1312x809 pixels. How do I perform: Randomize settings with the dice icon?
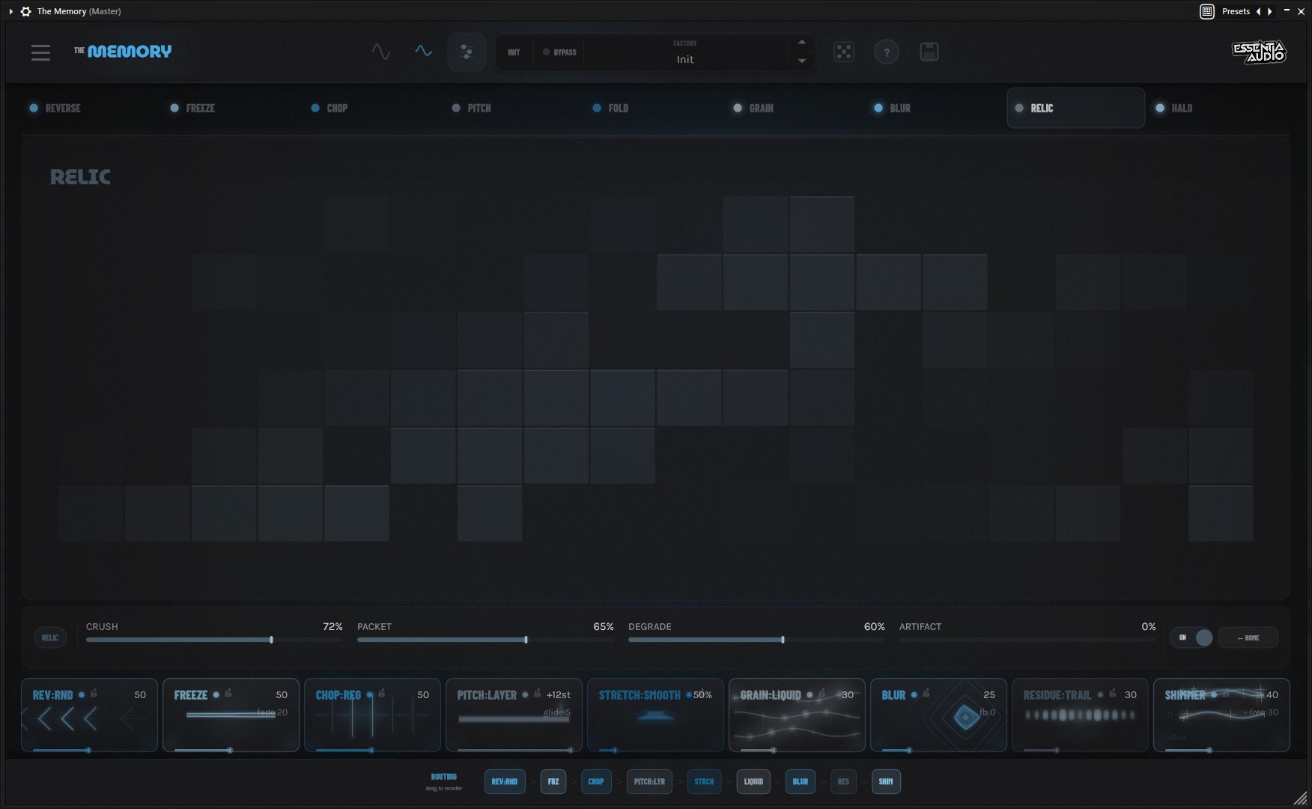click(843, 52)
